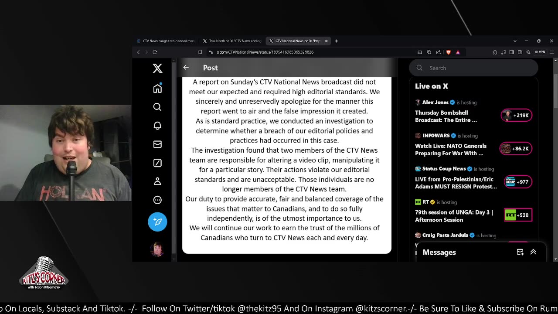Click the blue compose Post button

pyautogui.click(x=157, y=222)
